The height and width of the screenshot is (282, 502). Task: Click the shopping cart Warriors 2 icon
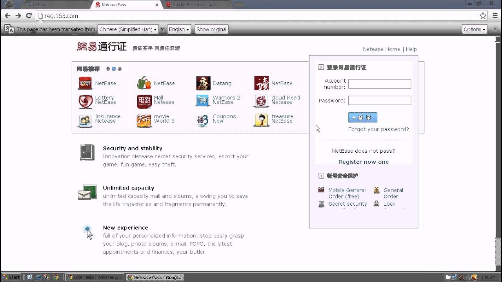[203, 101]
